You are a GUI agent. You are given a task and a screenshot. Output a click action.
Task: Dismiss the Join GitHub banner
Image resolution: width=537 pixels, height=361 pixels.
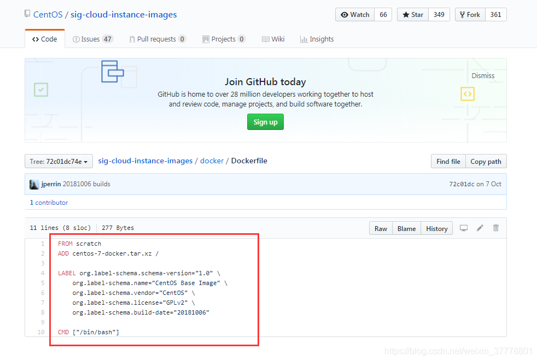pos(483,75)
